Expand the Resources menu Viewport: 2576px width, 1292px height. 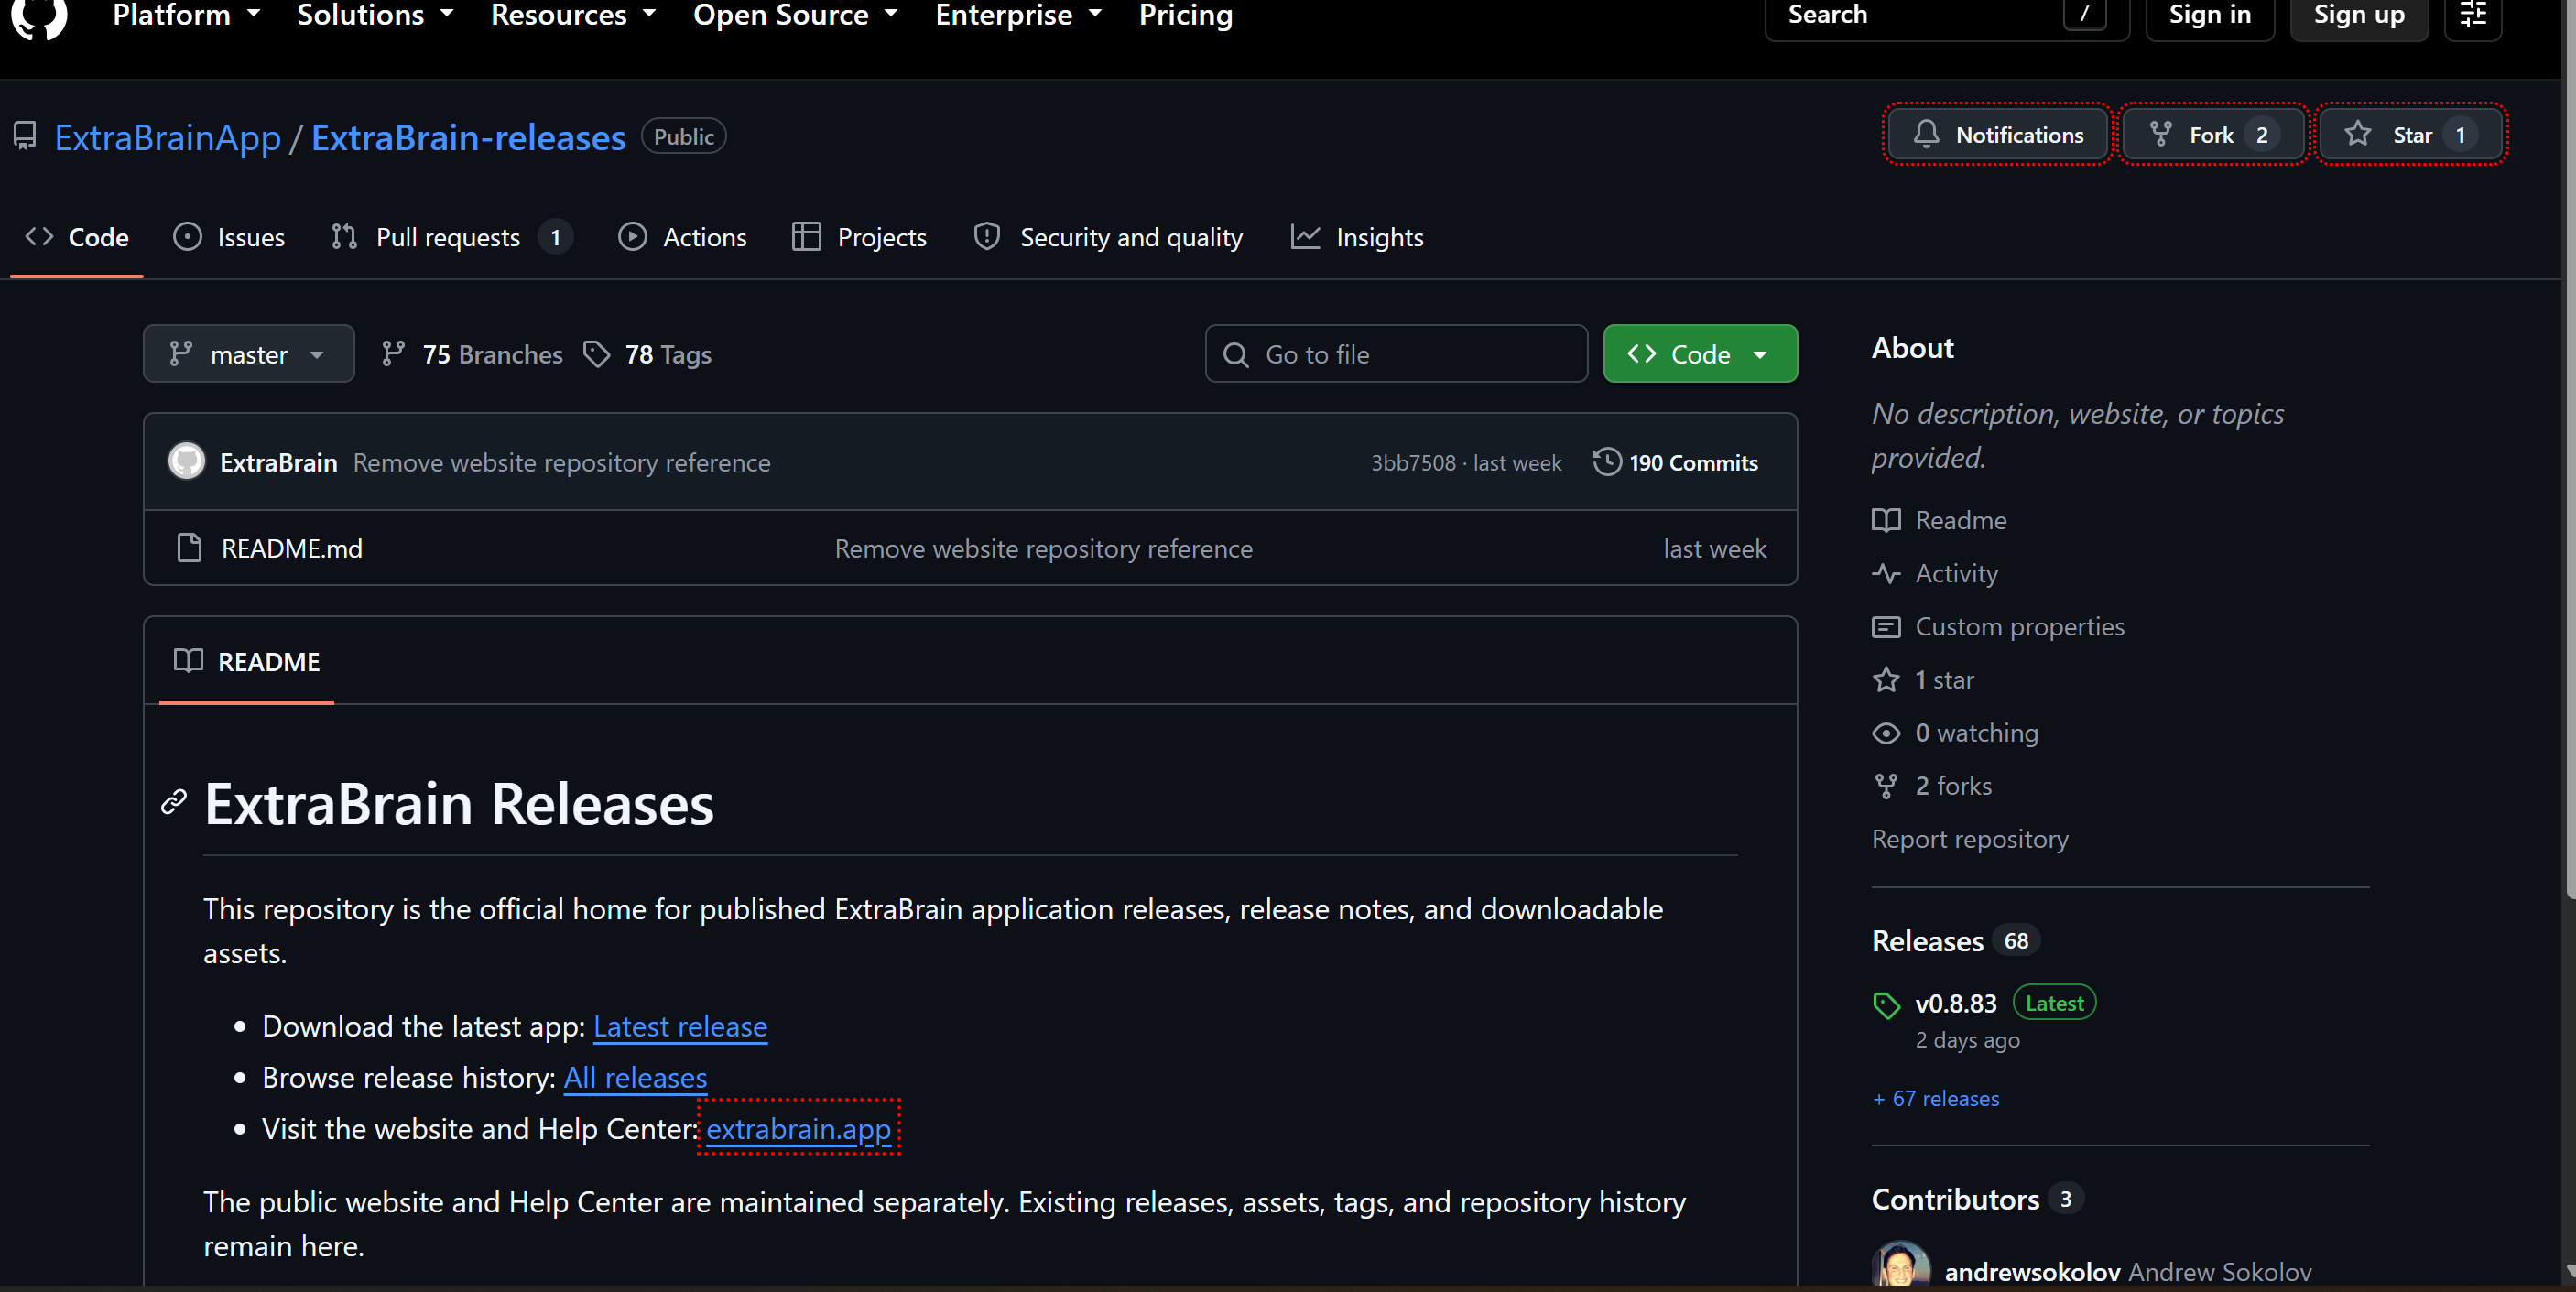[573, 15]
